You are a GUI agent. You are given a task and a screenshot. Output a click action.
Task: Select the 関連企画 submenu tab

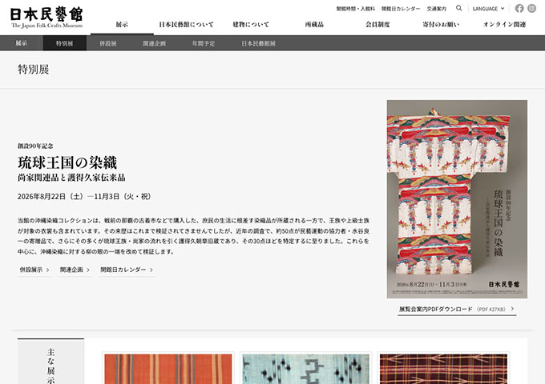155,43
